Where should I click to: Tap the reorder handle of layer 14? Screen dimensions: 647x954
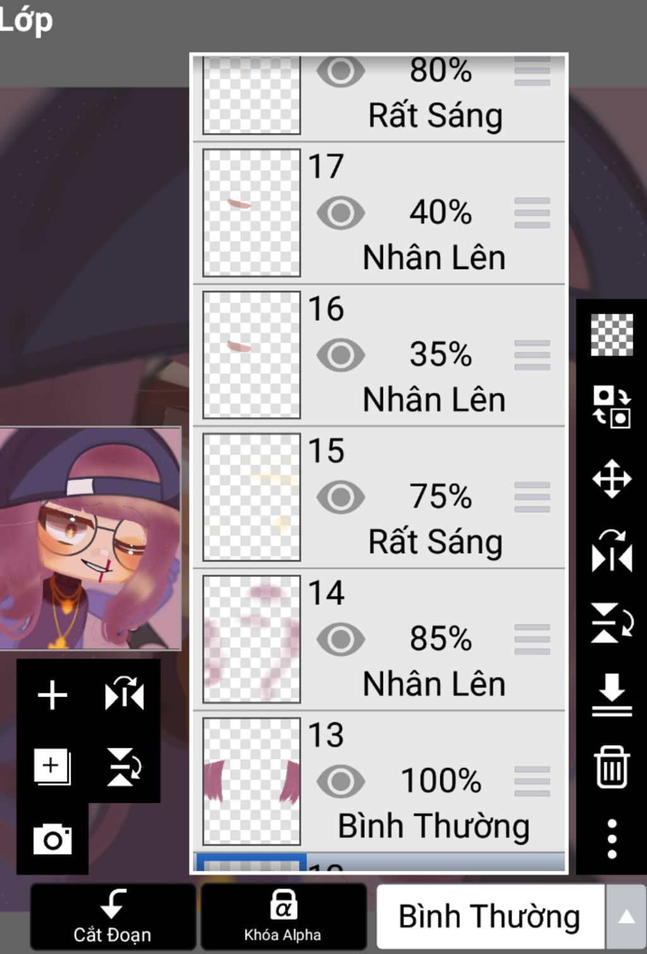tap(532, 639)
